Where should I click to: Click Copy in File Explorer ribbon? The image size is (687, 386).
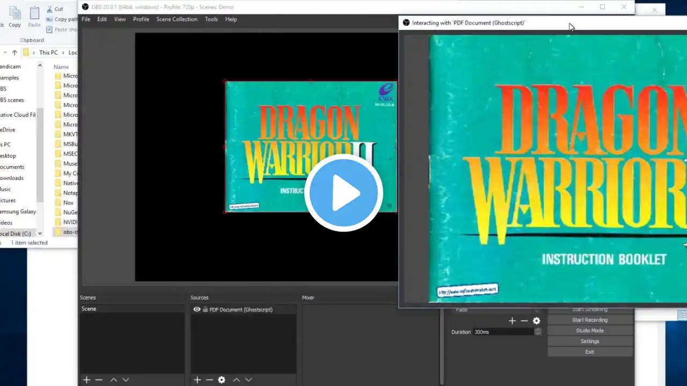[x=15, y=17]
